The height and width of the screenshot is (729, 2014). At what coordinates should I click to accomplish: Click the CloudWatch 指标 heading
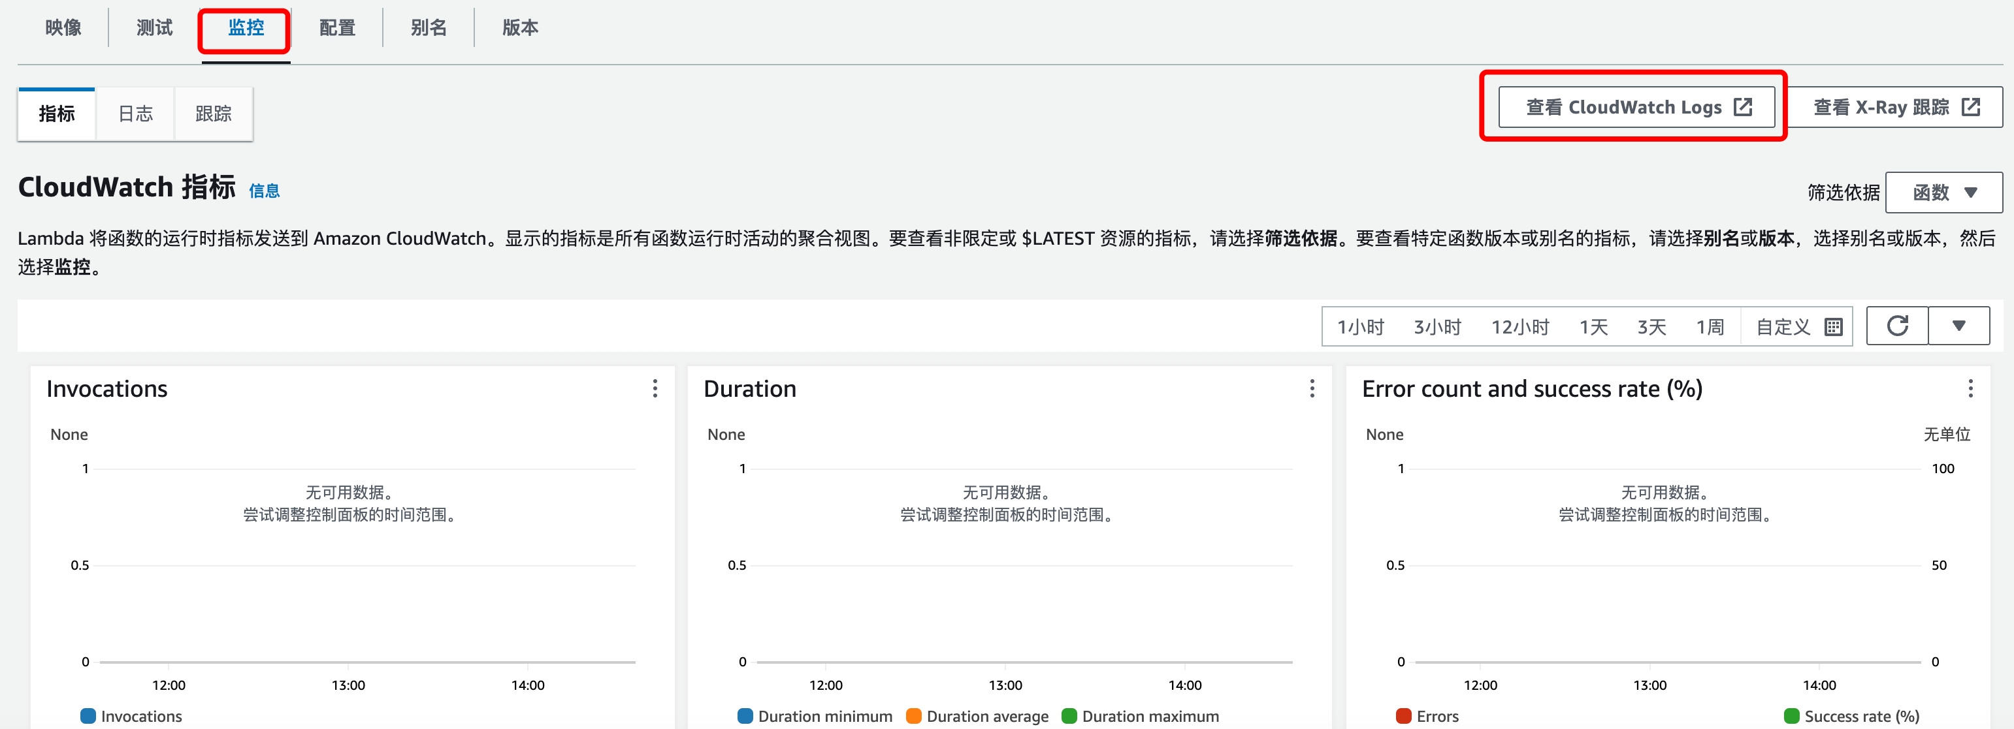tap(127, 187)
